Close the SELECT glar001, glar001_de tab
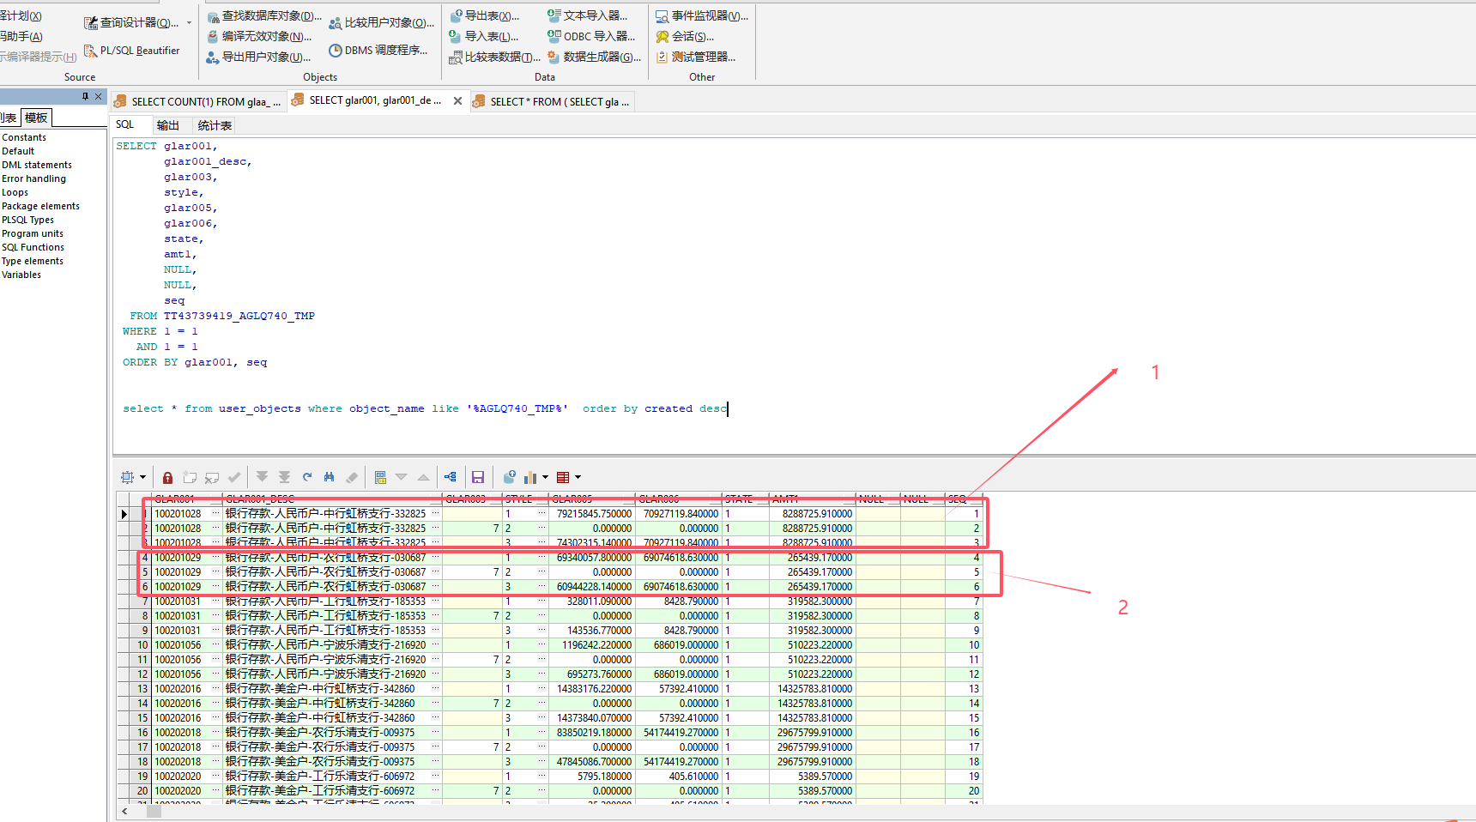The height and width of the screenshot is (822, 1476). click(457, 100)
